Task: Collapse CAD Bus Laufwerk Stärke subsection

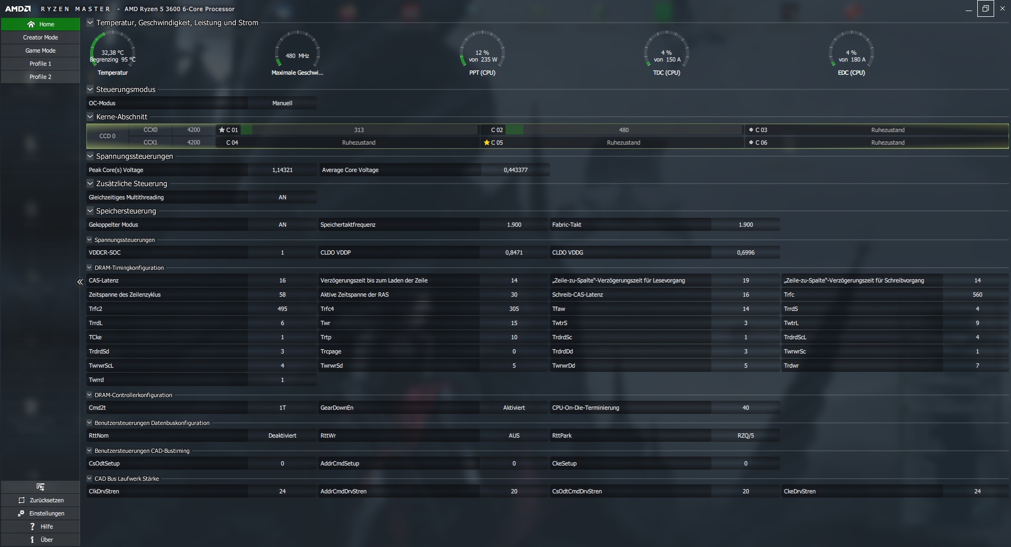Action: pos(90,479)
